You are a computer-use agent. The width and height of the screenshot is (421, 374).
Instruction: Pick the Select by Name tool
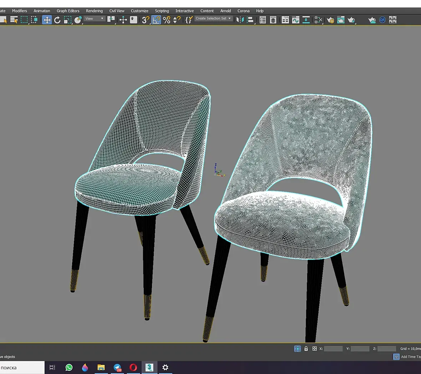(14, 20)
